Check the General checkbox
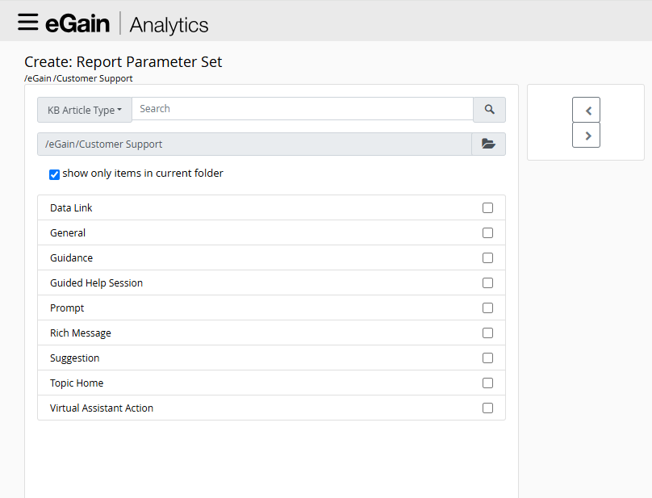 coord(487,232)
